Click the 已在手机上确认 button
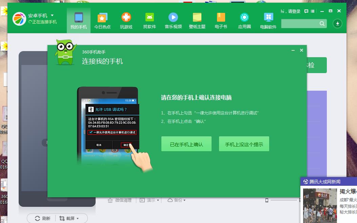Image resolution: width=357 pixels, height=223 pixels. tap(186, 144)
